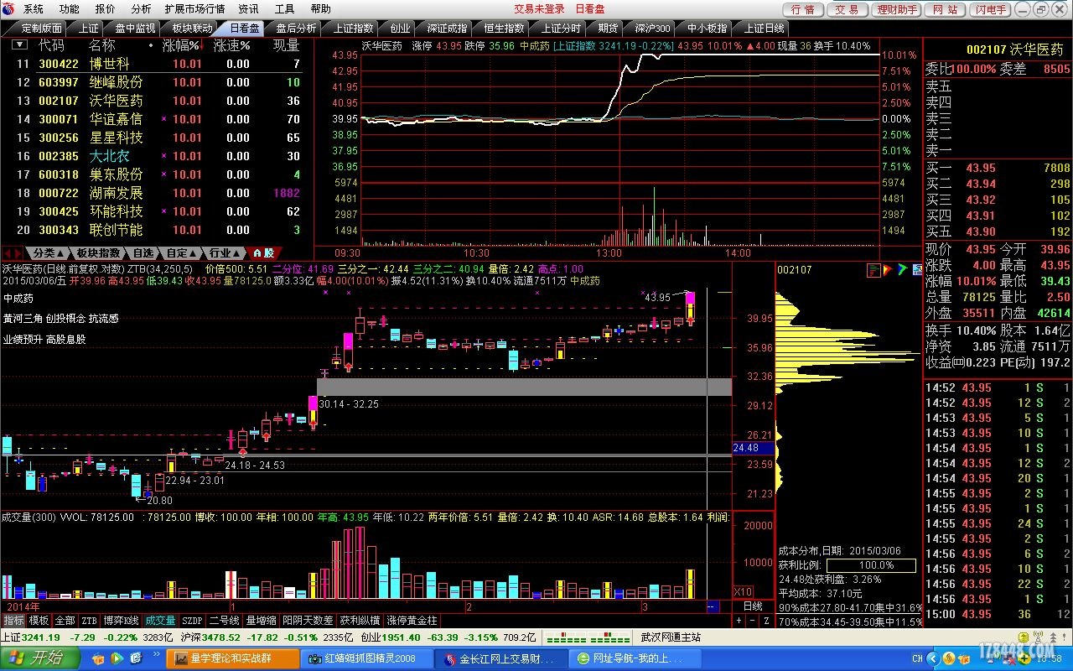Click the yellow status icon in the bottom bar
Screen dimensions: 1073x671
point(1024,637)
